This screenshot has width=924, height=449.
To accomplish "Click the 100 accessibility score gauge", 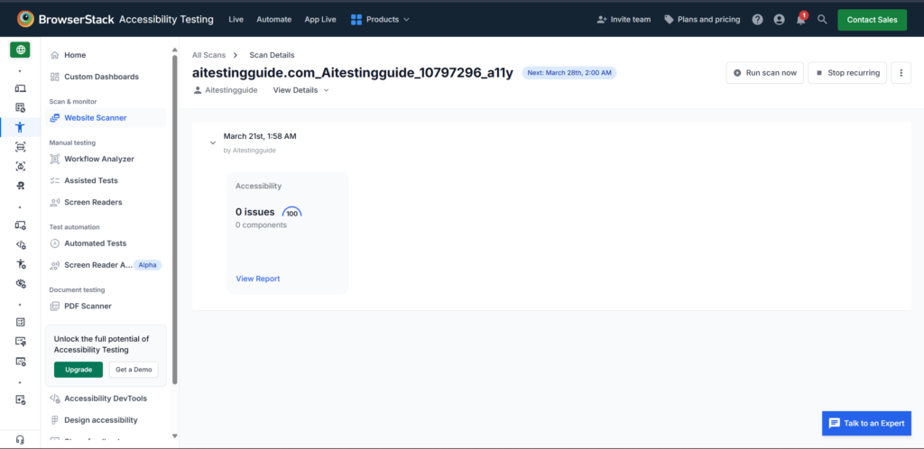I will pos(292,213).
